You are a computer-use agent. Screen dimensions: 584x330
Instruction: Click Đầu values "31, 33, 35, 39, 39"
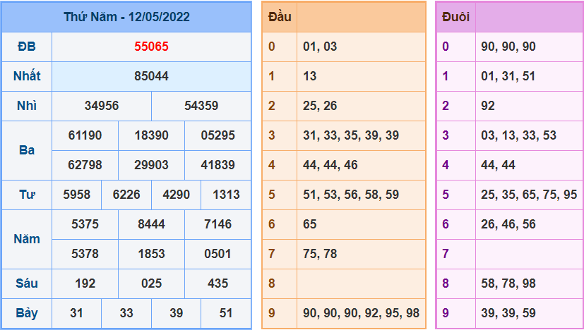[x=351, y=135]
